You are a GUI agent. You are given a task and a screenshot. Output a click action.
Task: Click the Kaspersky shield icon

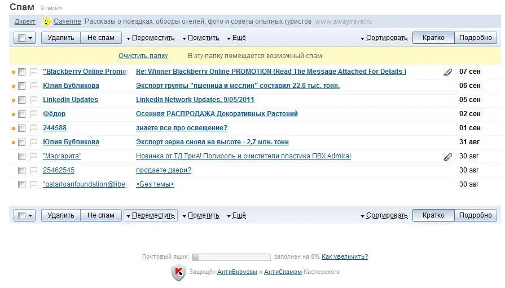point(178,272)
